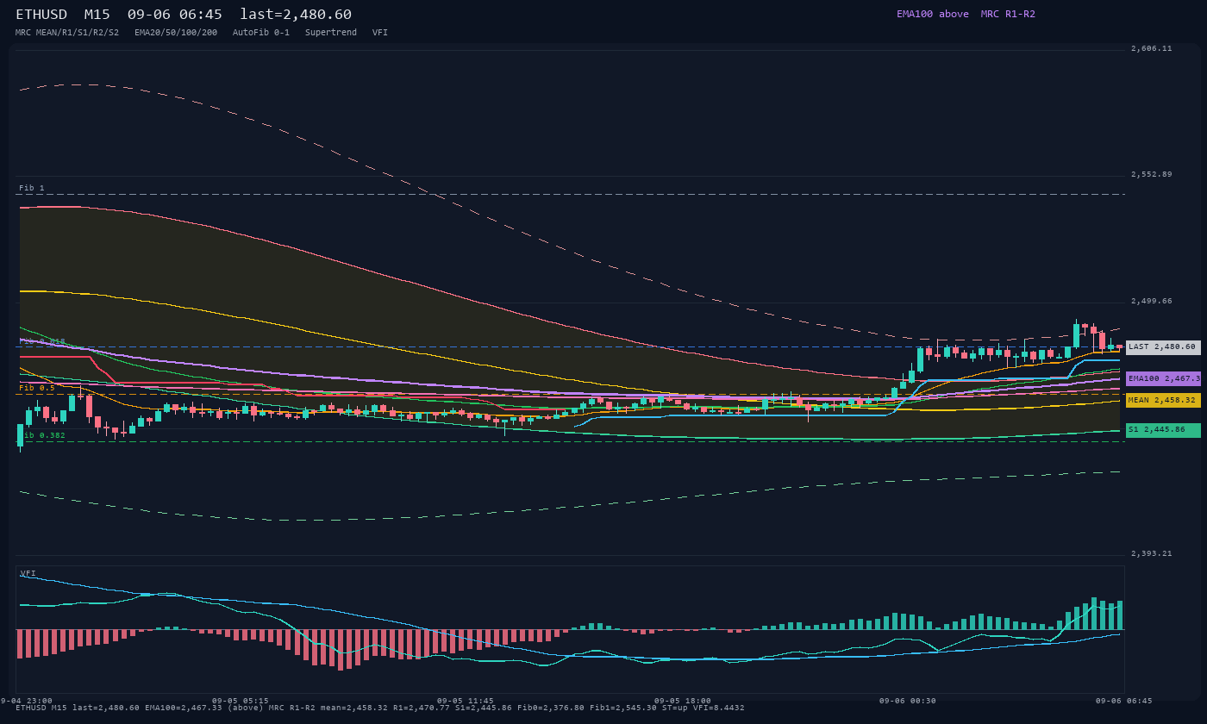Click the green Fib 0.382 level label

click(x=42, y=435)
